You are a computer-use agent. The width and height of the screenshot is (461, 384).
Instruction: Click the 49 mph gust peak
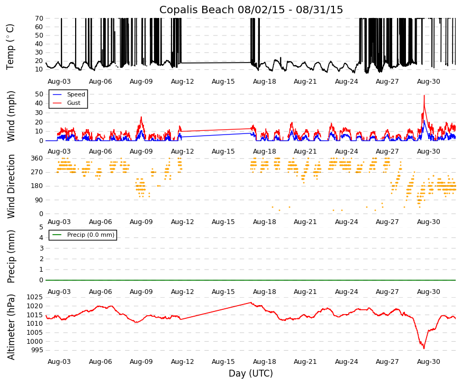424,96
